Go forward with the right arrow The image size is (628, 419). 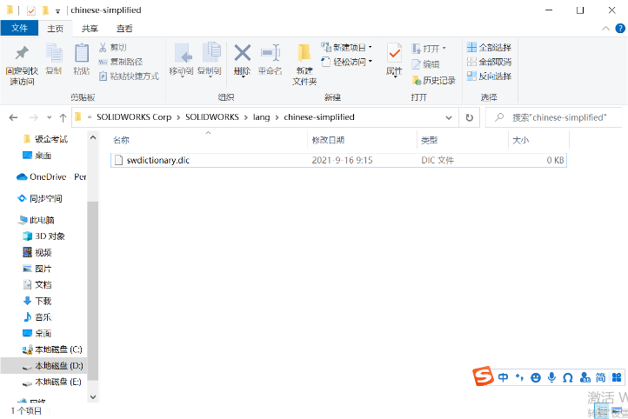(34, 117)
